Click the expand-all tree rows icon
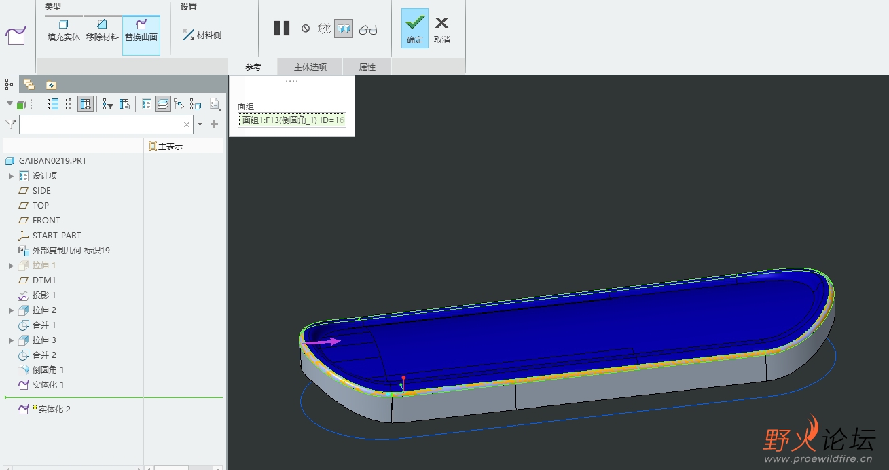The image size is (889, 470). (53, 104)
